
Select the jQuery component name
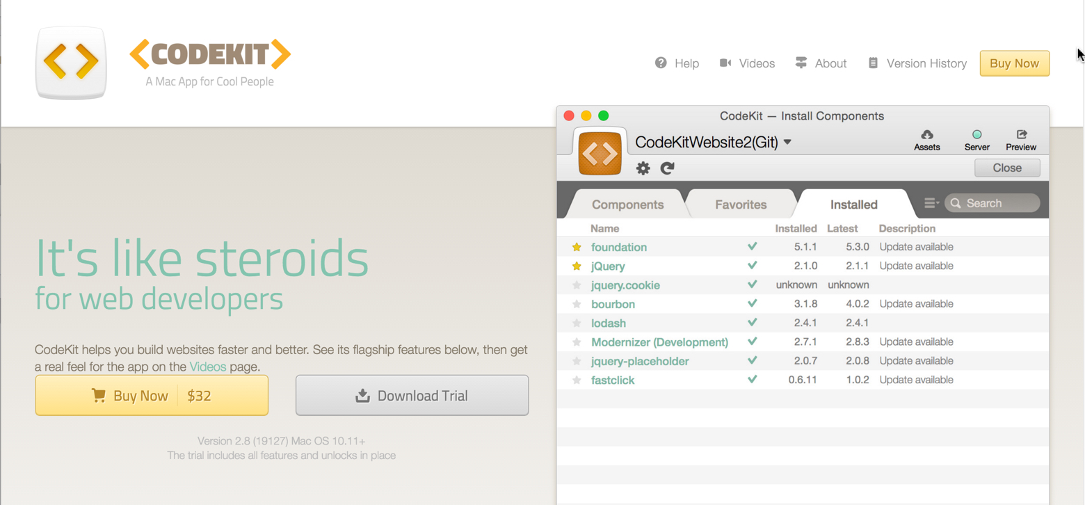point(608,266)
